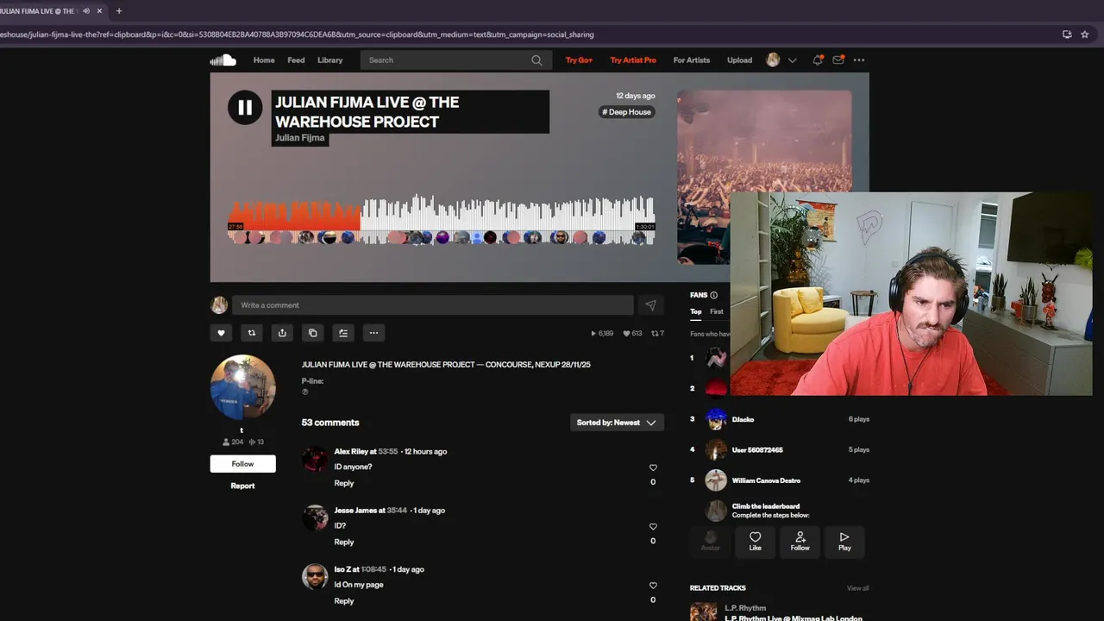Like the track with heart button
The width and height of the screenshot is (1104, 621).
[x=221, y=333]
